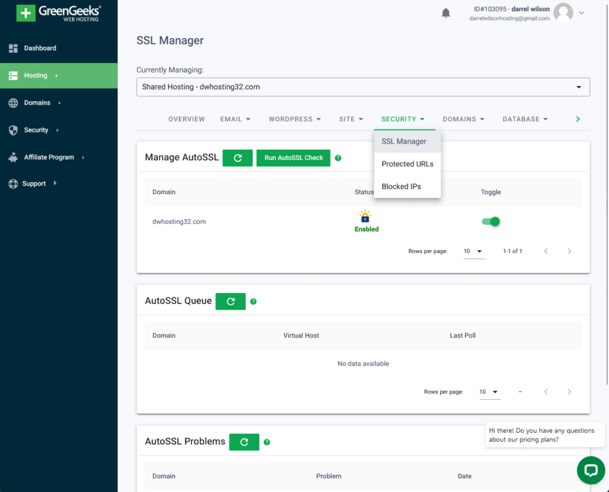609x492 pixels.
Task: Select Blocked IPs from the dropdown
Action: click(x=407, y=187)
